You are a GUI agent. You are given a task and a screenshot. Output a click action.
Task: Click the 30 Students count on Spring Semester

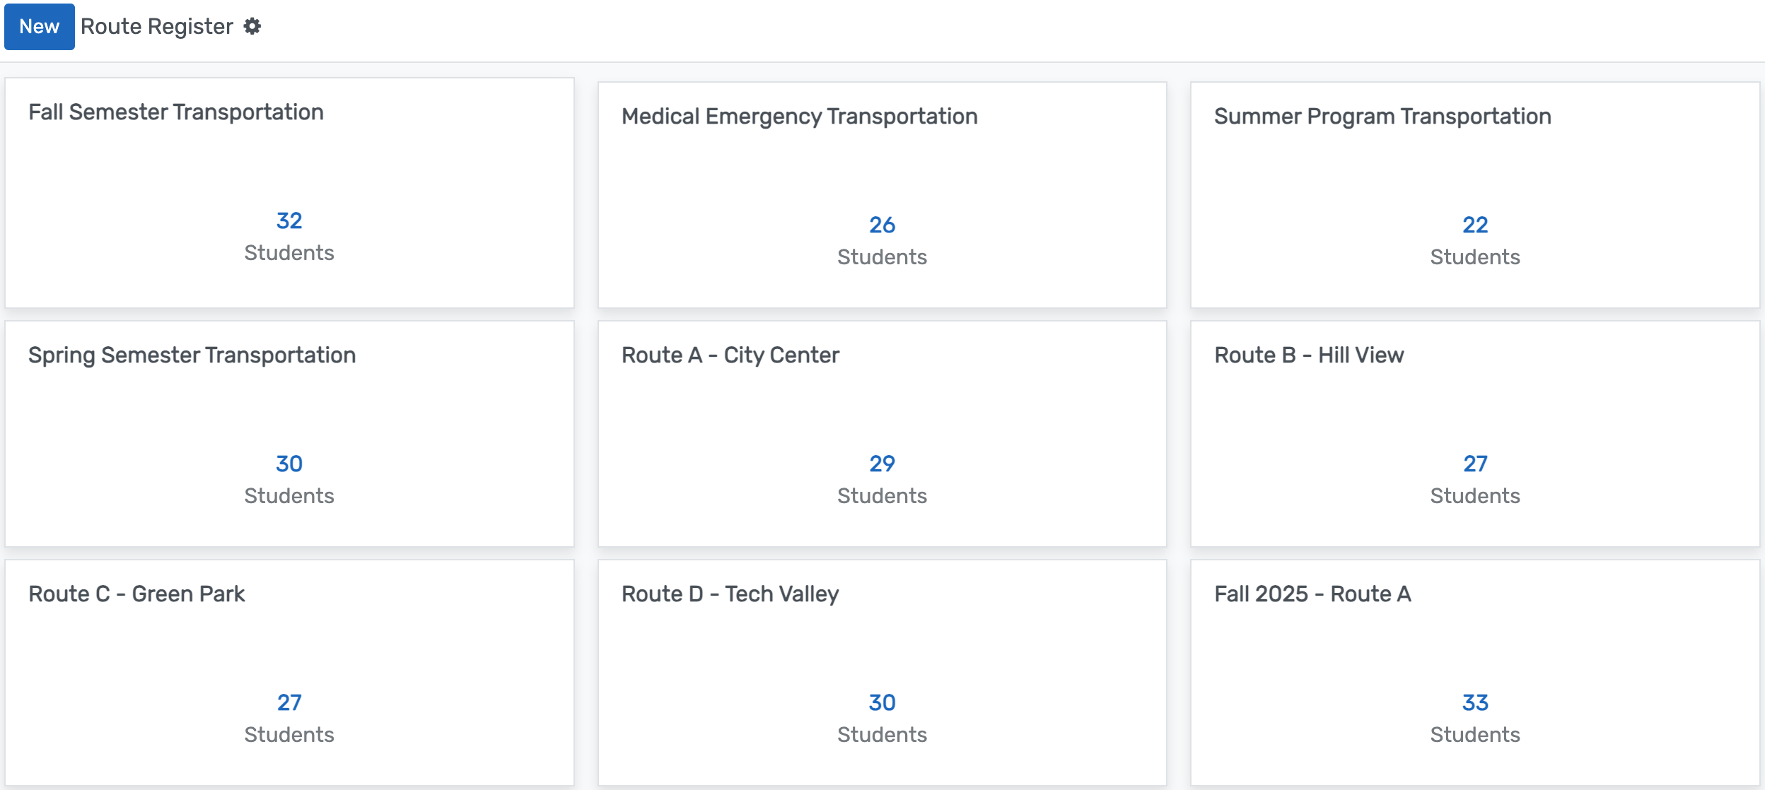click(x=289, y=464)
